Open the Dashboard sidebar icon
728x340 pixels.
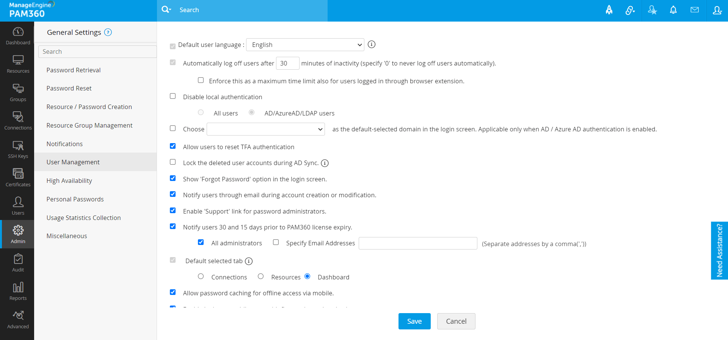pos(18,36)
